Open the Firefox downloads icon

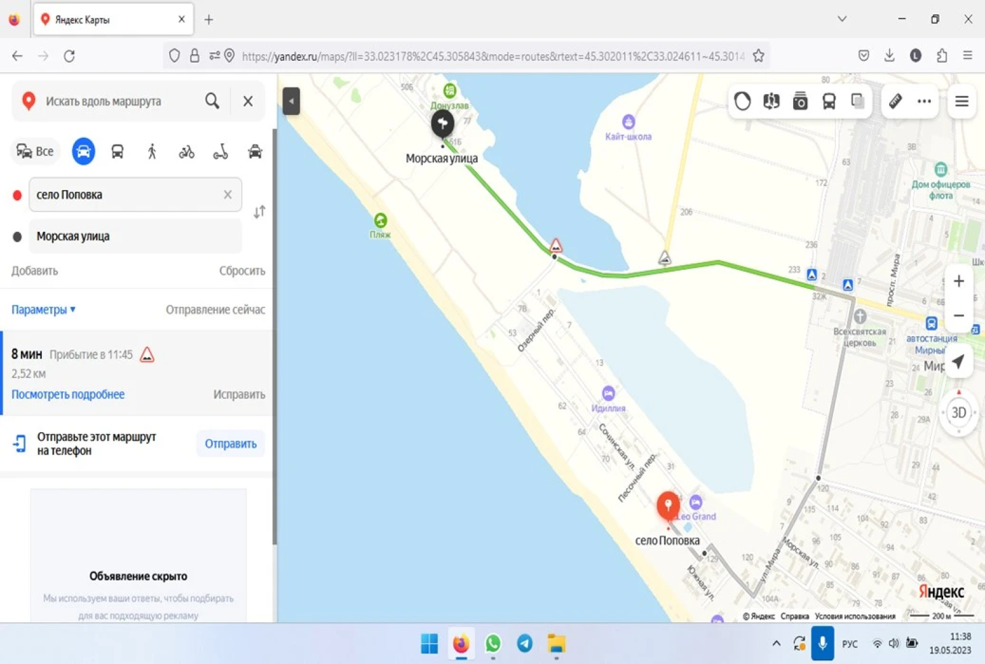[889, 56]
